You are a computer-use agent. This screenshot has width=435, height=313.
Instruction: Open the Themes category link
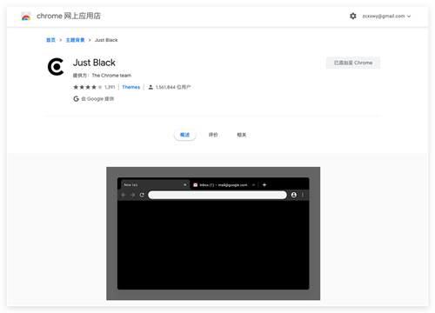tap(131, 87)
